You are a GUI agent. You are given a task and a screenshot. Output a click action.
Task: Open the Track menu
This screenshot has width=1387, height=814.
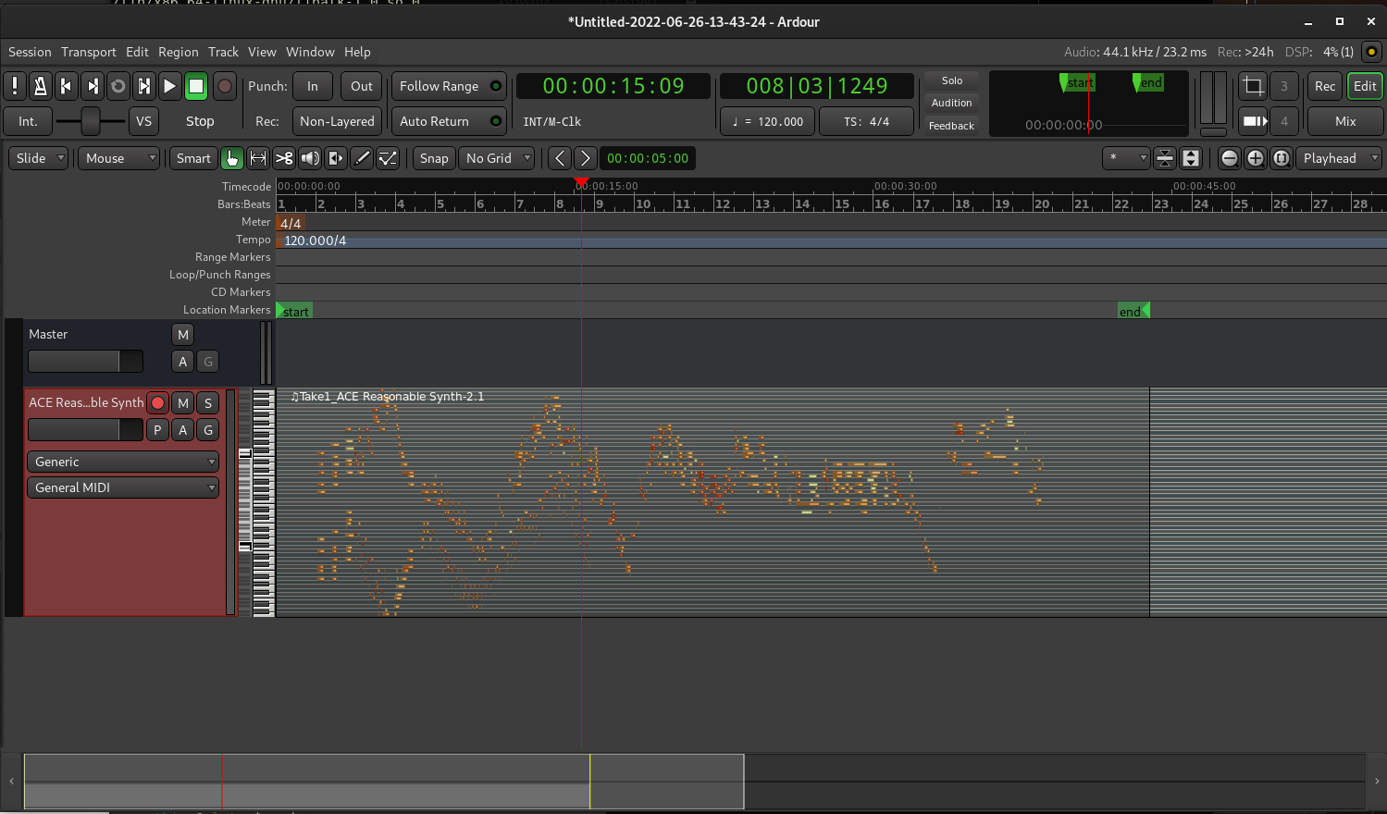coord(223,52)
